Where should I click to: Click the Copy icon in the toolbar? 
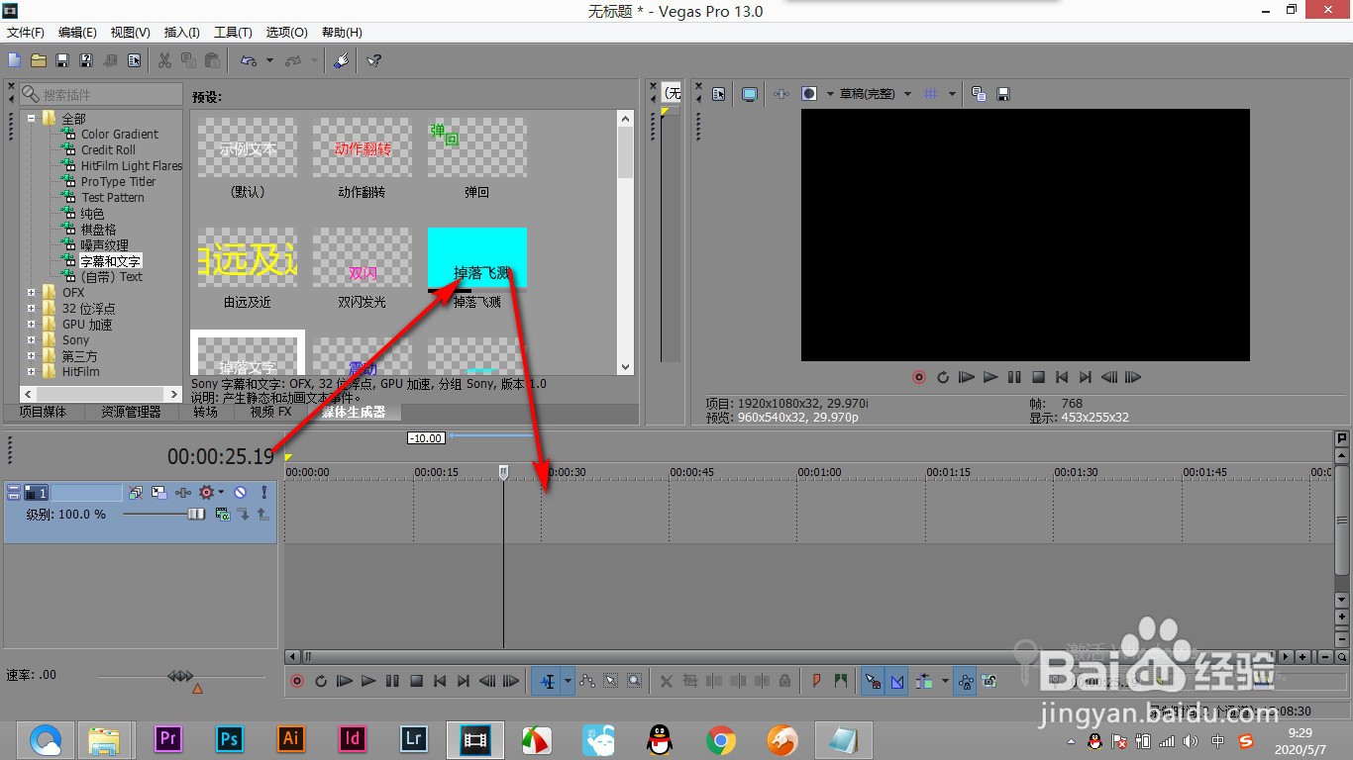pos(188,60)
